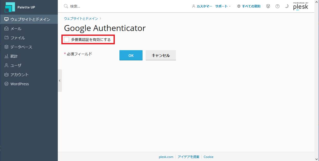The height and width of the screenshot is (161, 319).
Task: Click the vertical scrollbar on the right
Action: pyautogui.click(x=317, y=80)
